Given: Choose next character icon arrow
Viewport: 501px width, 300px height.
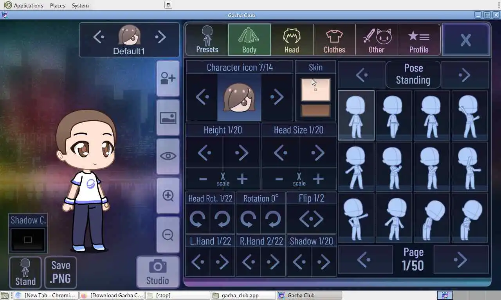Looking at the screenshot, I should (x=277, y=97).
